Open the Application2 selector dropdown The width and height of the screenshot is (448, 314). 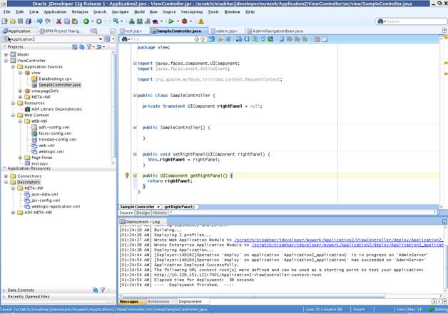[102, 39]
